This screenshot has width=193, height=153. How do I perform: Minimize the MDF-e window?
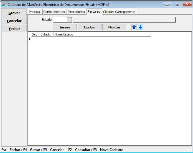[x=168, y=4]
